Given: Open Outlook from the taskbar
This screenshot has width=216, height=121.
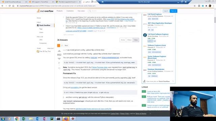Looking at the screenshot, I should [37, 119].
